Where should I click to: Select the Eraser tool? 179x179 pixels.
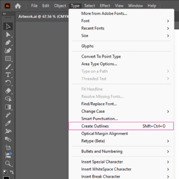click(x=8, y=91)
